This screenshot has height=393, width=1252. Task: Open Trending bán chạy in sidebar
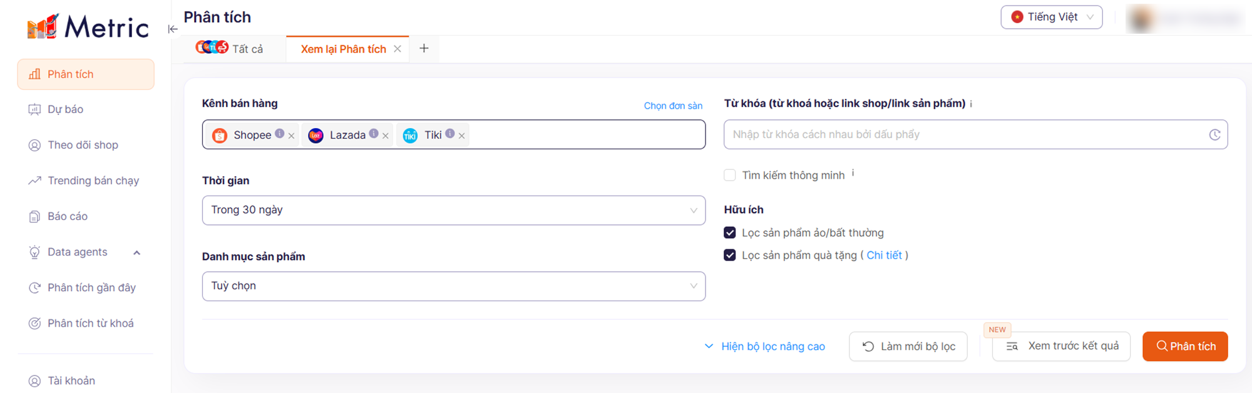coord(93,181)
